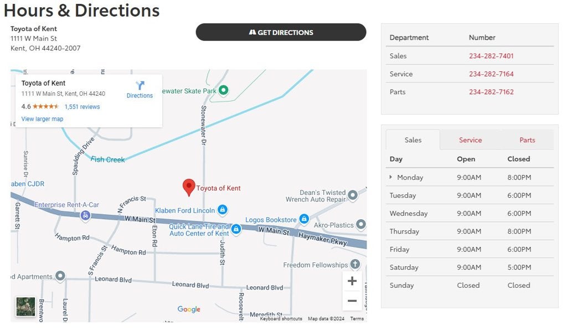Select Dean's Twisted Wrench Auto Repair marker
The image size is (567, 330).
pyautogui.click(x=353, y=195)
